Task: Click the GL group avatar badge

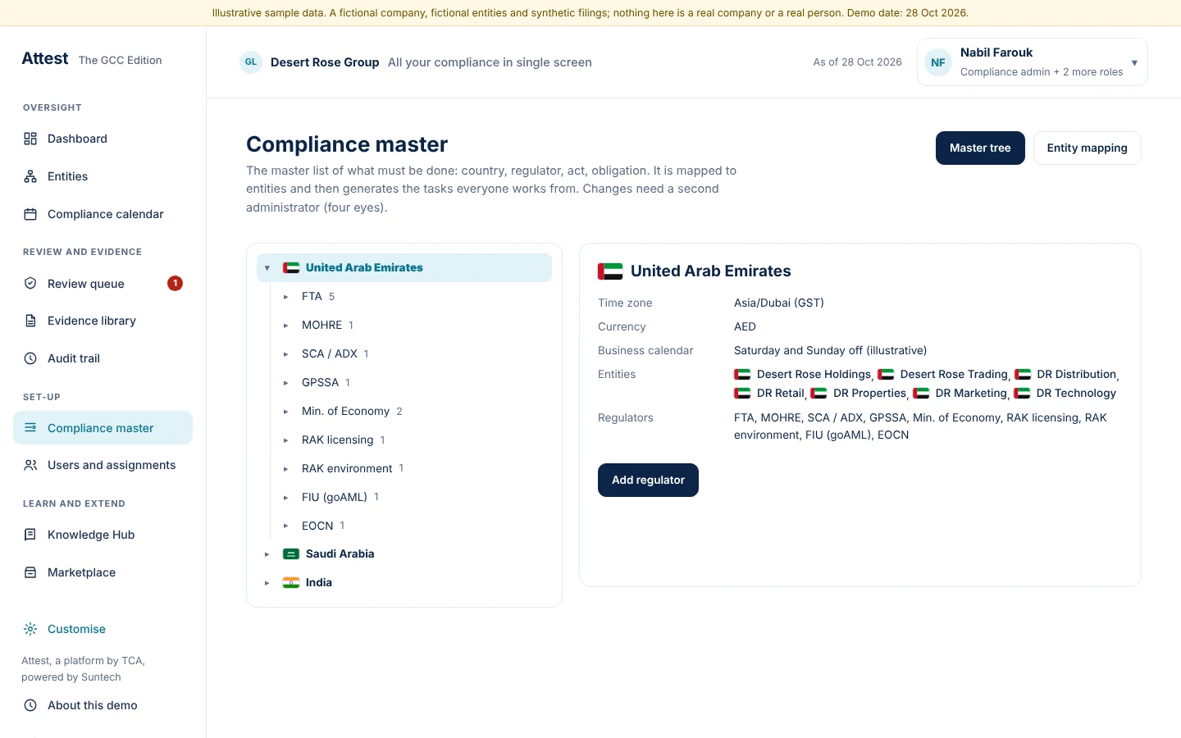Action: click(251, 62)
